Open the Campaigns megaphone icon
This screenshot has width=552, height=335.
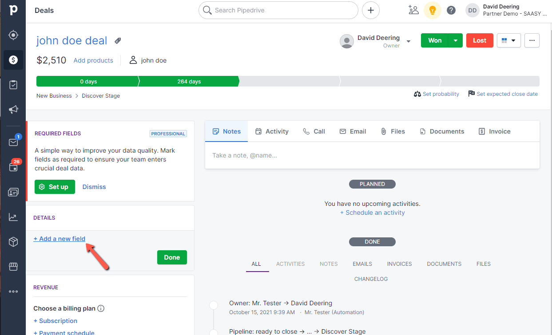13,110
